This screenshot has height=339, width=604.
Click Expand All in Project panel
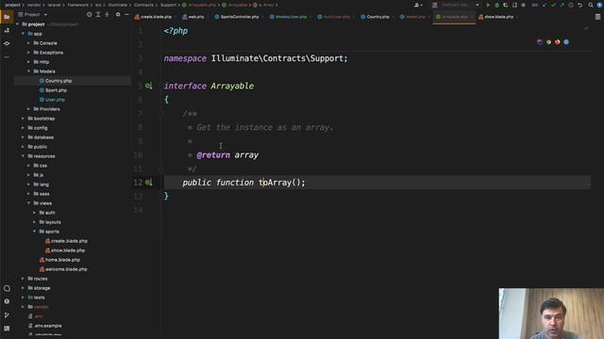point(98,15)
